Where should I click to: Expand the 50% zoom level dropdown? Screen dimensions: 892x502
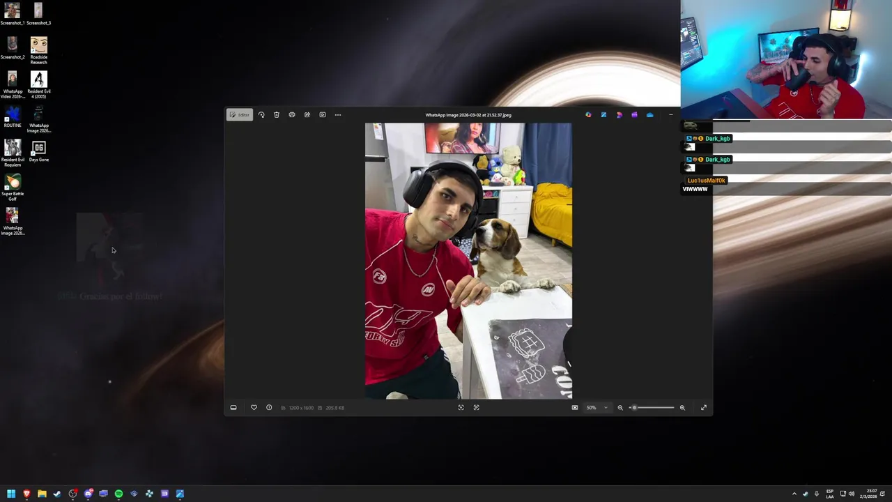[597, 408]
